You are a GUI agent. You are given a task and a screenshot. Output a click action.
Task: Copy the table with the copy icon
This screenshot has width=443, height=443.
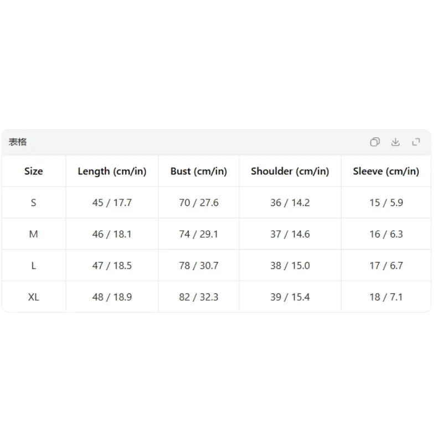[x=375, y=142]
